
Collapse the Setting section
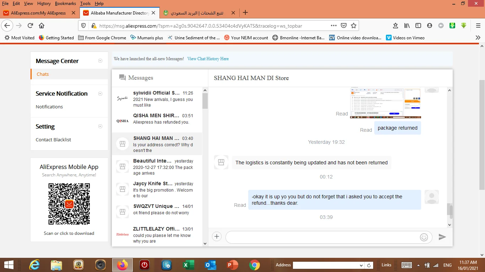[x=100, y=126]
